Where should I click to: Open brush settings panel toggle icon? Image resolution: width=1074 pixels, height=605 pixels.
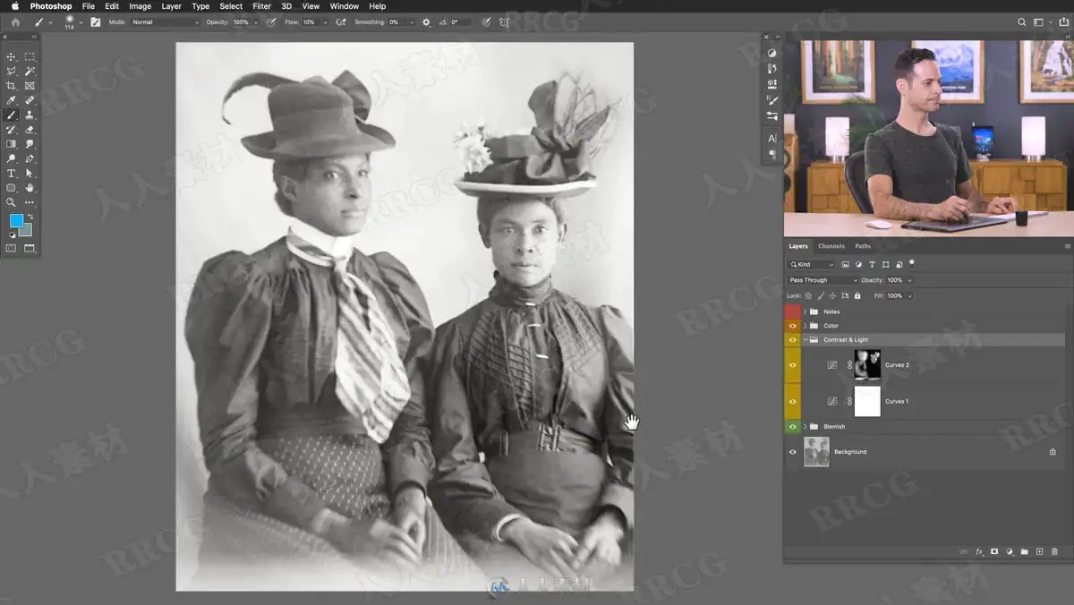(x=95, y=21)
